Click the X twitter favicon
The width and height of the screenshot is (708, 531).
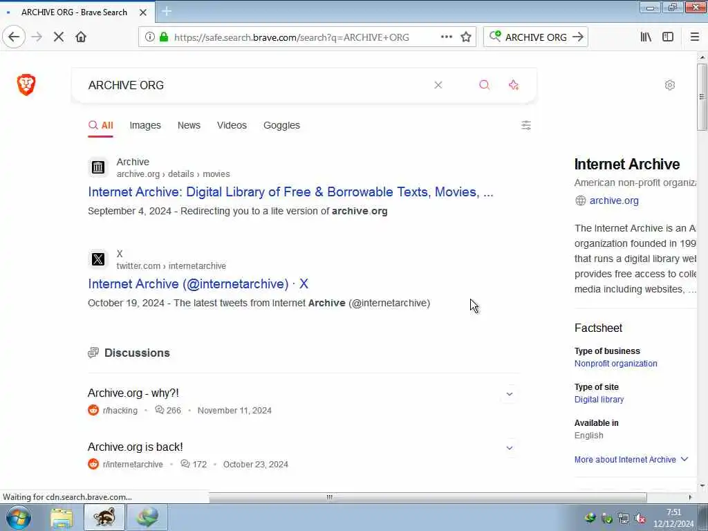[x=98, y=259]
